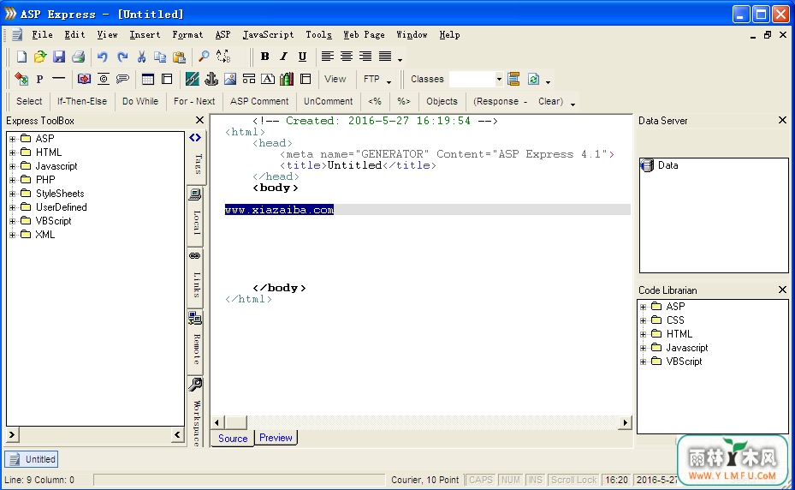Click the View toolbar button

click(335, 79)
